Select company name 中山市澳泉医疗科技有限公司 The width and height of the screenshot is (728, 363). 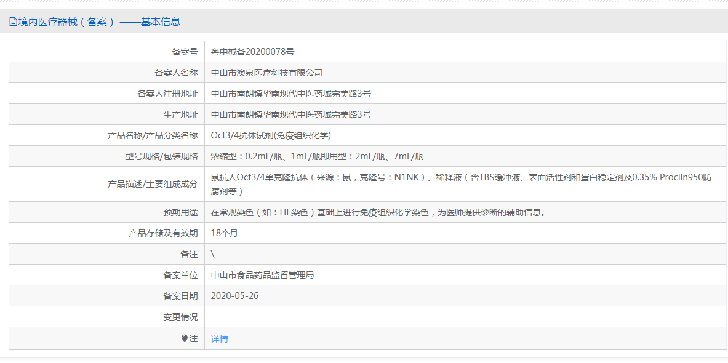[266, 73]
